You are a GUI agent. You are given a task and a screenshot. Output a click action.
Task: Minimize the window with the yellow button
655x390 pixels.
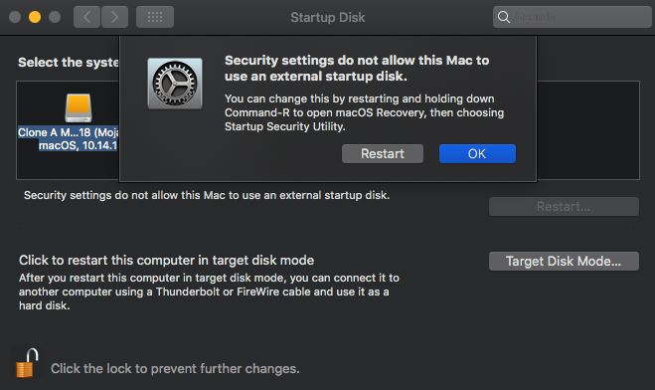(x=35, y=17)
